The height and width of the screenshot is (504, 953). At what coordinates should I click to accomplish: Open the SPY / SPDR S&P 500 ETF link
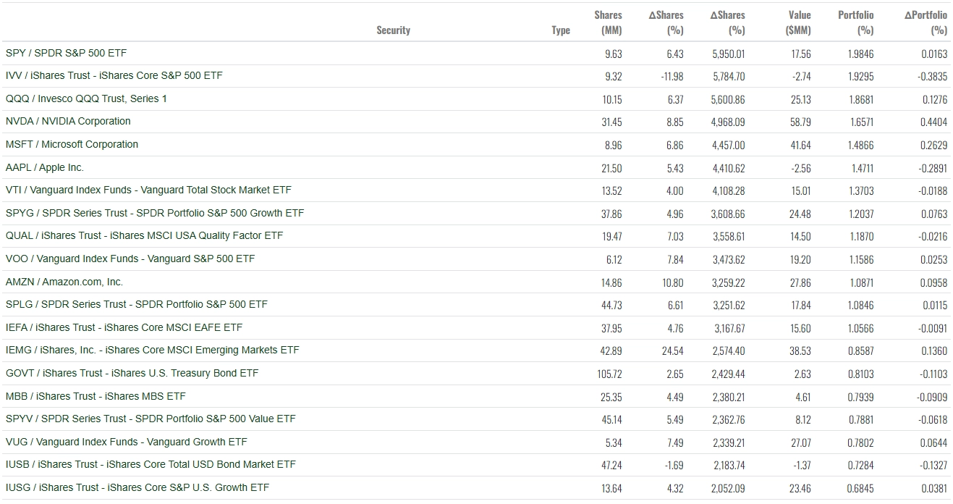[x=66, y=53]
